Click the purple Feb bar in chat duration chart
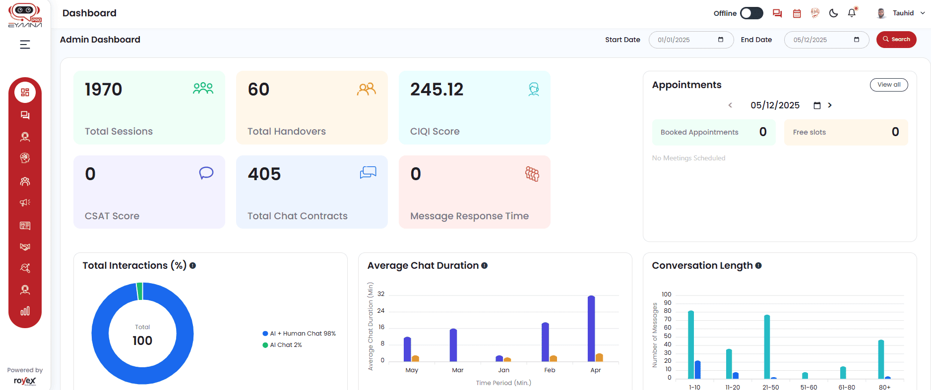The width and height of the screenshot is (931, 390). pos(545,342)
